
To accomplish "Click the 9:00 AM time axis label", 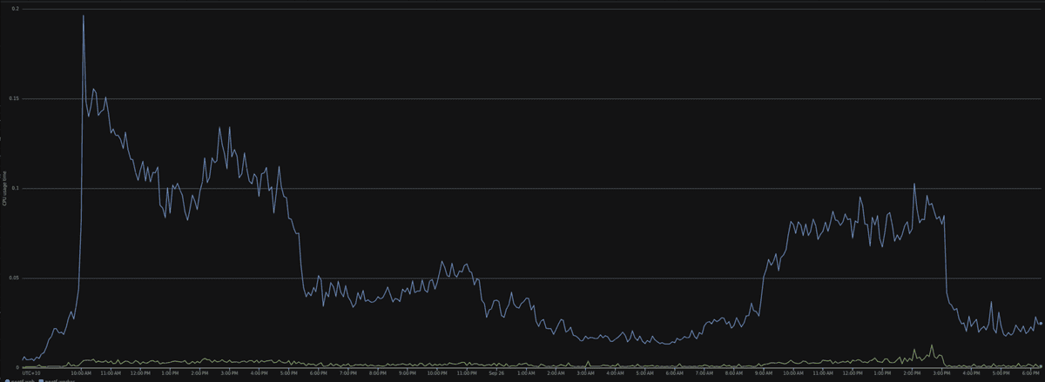I will [x=763, y=372].
